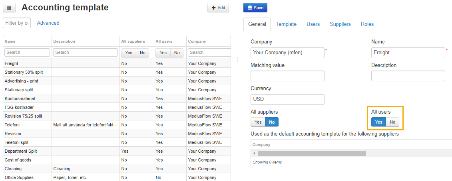Click the horizontal scrollbar in suppliers grid
This screenshot has height=181, width=452.
click(x=312, y=153)
